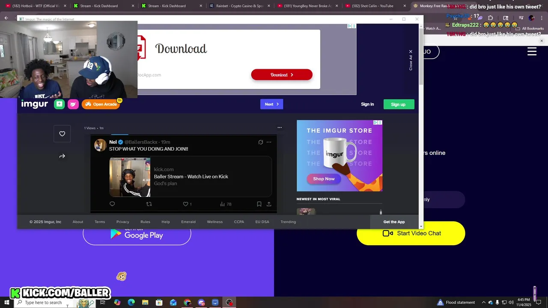Click the retweet icon on the tweet
The image size is (548, 308).
pyautogui.click(x=149, y=204)
